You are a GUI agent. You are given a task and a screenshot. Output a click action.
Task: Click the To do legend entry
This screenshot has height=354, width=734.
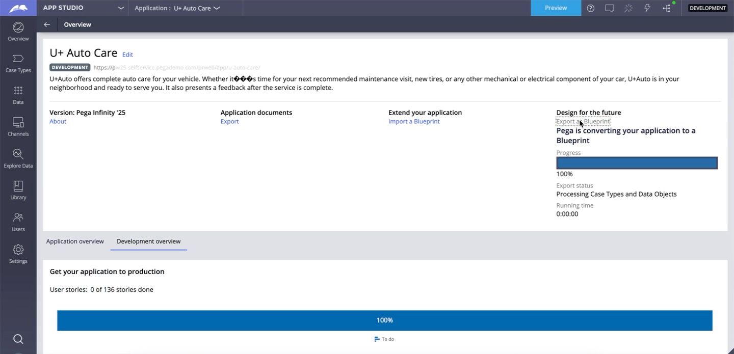click(384, 339)
